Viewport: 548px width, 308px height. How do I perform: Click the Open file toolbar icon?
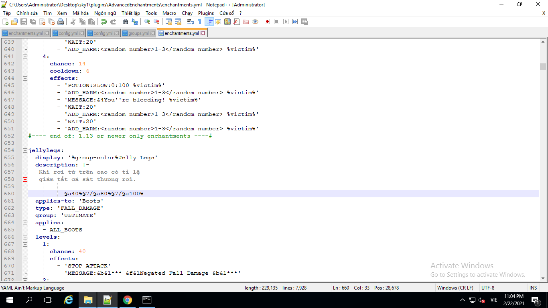coord(14,22)
